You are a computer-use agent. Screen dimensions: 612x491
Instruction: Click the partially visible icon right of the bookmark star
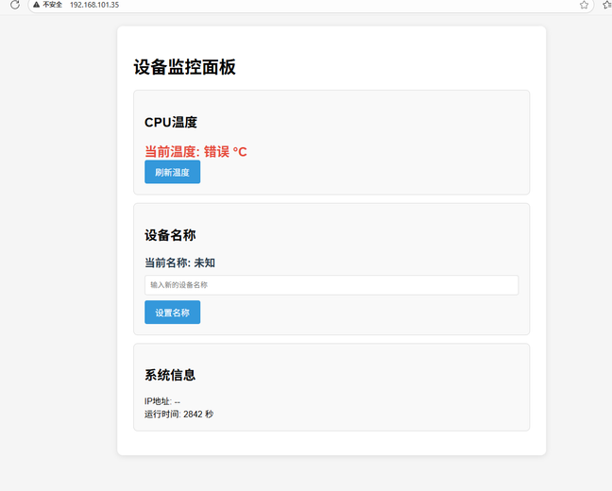[607, 5]
